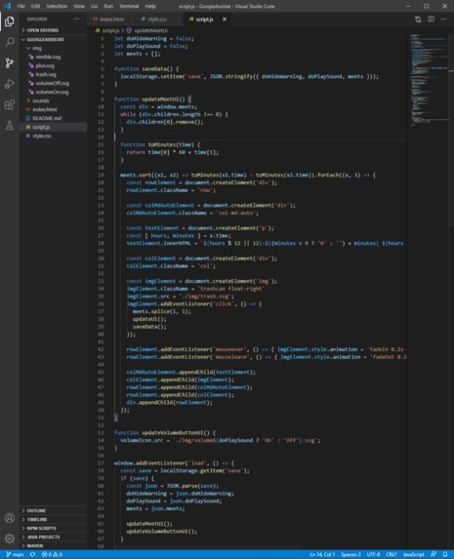This screenshot has width=454, height=559.
Task: Open the Manage settings gear
Action: click(10, 539)
